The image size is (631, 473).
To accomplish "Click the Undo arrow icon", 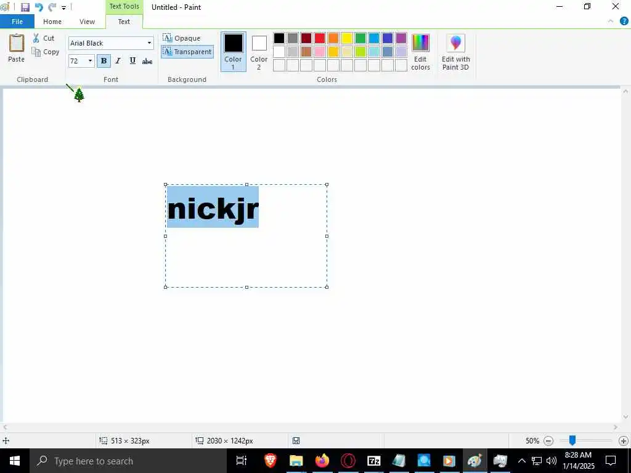I will tap(39, 7).
